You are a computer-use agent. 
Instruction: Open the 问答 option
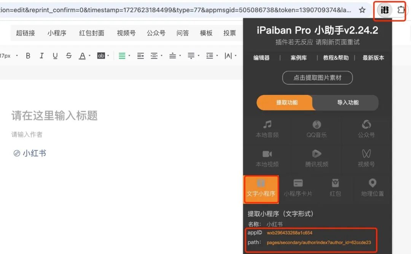tap(182, 33)
